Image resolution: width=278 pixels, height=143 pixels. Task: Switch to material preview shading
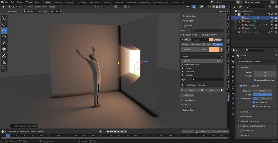(x=220, y=7)
